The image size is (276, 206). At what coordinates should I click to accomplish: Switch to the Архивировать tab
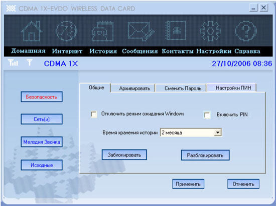click(x=134, y=88)
